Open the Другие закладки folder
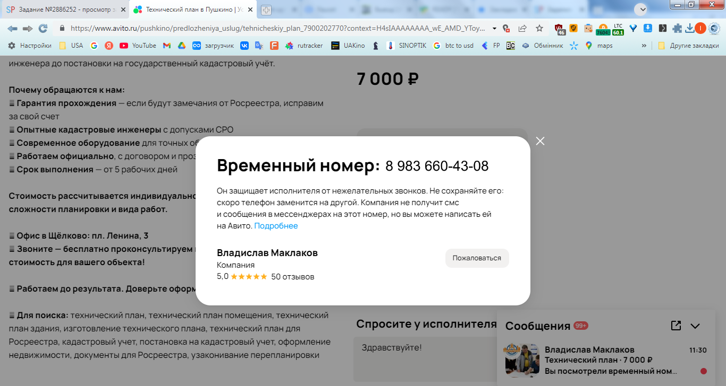726x386 pixels. [x=688, y=46]
